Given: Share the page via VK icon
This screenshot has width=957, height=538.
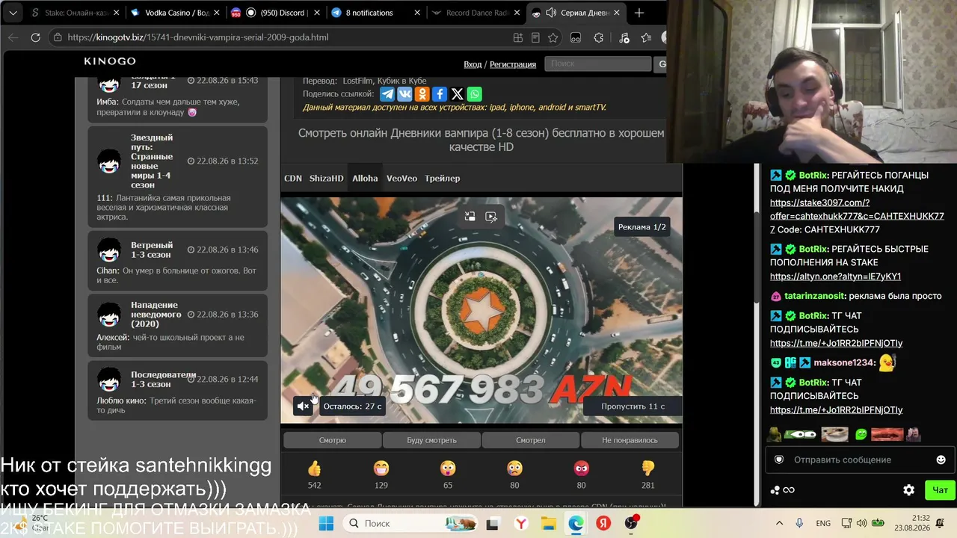Looking at the screenshot, I should (x=404, y=94).
